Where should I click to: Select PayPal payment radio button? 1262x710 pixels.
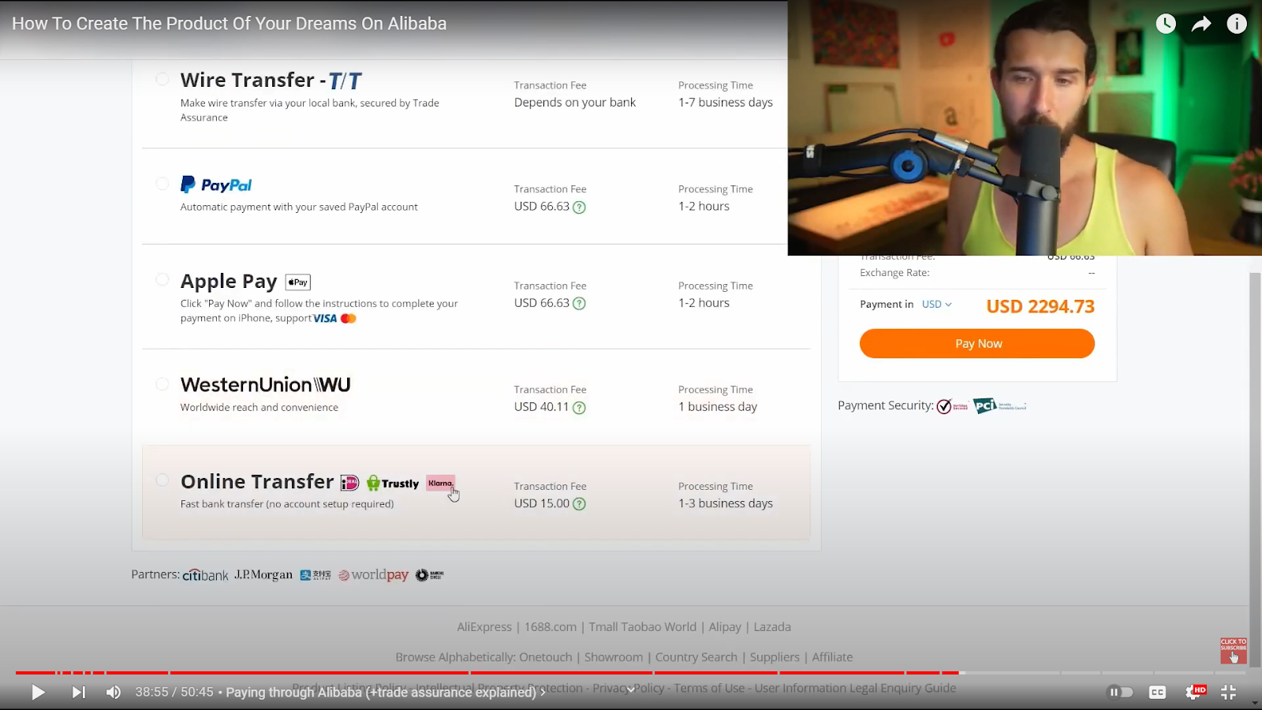pyautogui.click(x=162, y=183)
